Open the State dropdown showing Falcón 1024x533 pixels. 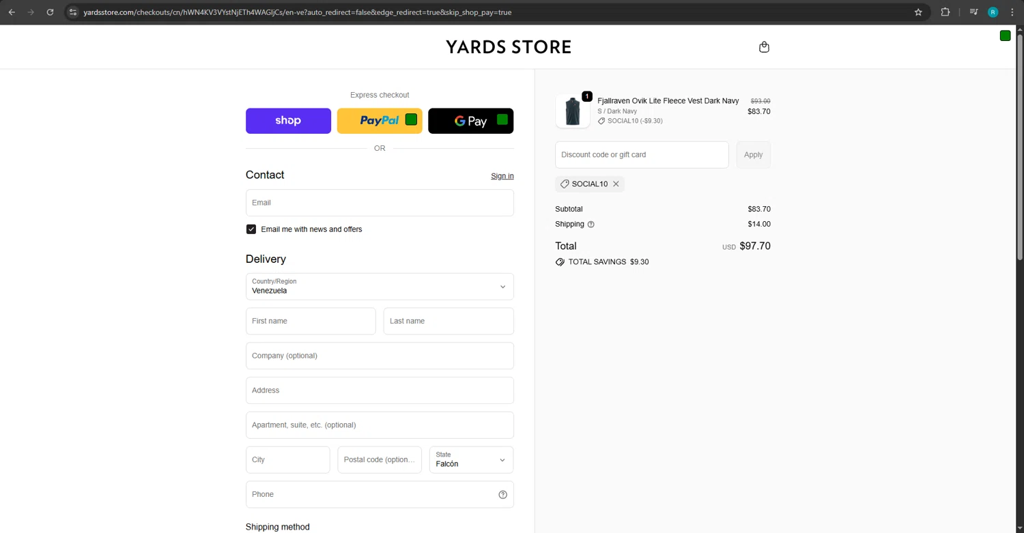(471, 460)
